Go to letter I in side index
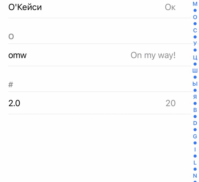 click(195, 150)
